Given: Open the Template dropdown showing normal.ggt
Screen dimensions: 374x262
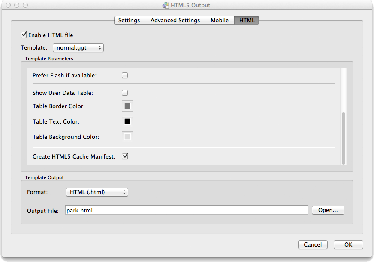Looking at the screenshot, I should (x=78, y=48).
